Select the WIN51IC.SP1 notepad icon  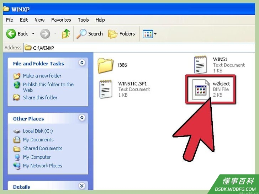click(106, 89)
